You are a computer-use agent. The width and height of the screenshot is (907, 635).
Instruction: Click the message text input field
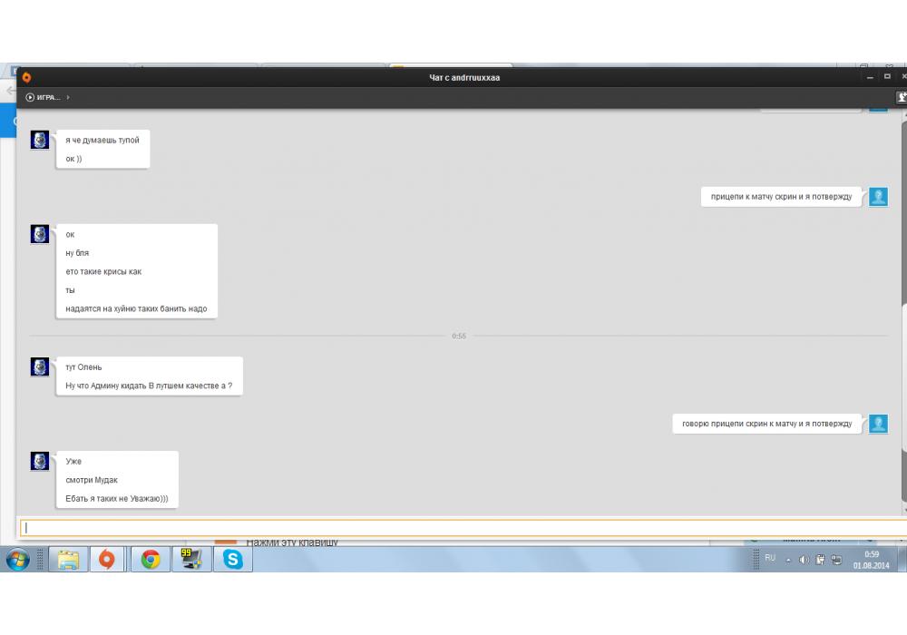coord(453,528)
